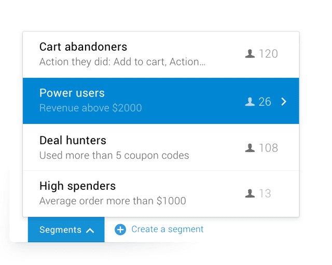Click the user icon in Power users row
This screenshot has height=265, width=332.
(x=250, y=102)
